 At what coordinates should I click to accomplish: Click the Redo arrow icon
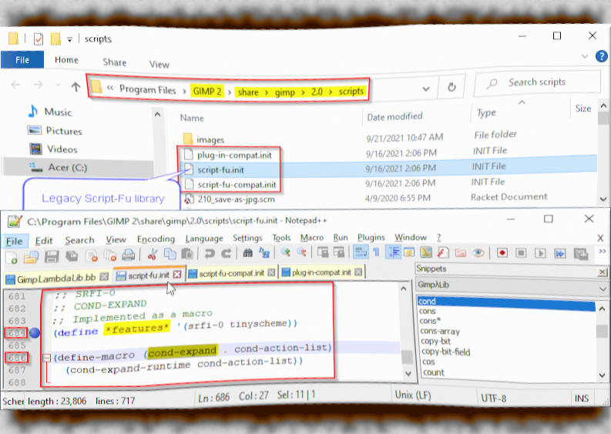tap(227, 254)
